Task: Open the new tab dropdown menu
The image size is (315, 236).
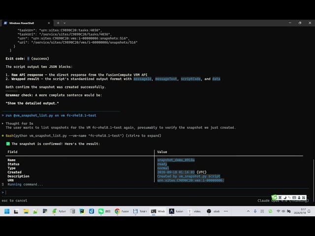Action: tap(64, 23)
